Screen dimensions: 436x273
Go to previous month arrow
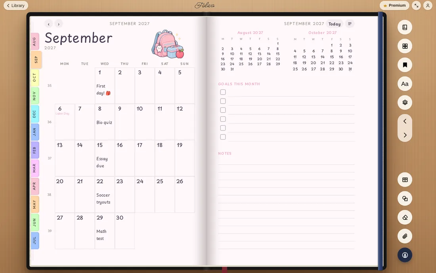pyautogui.click(x=49, y=24)
